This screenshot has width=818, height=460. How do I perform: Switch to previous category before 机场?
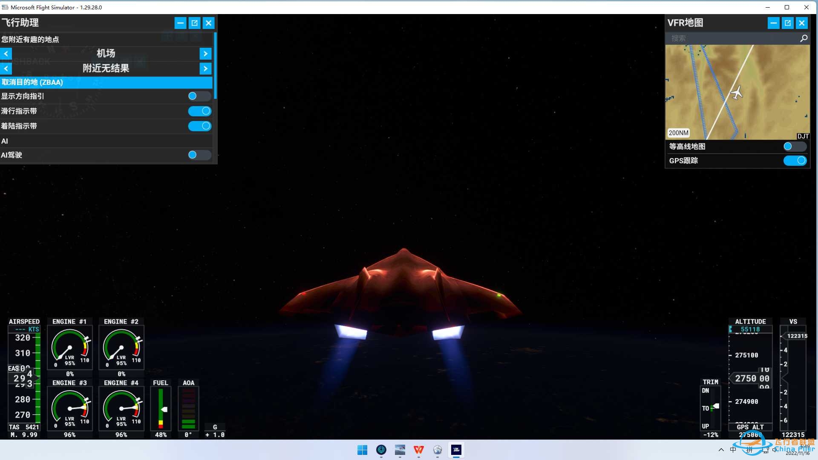click(6, 54)
